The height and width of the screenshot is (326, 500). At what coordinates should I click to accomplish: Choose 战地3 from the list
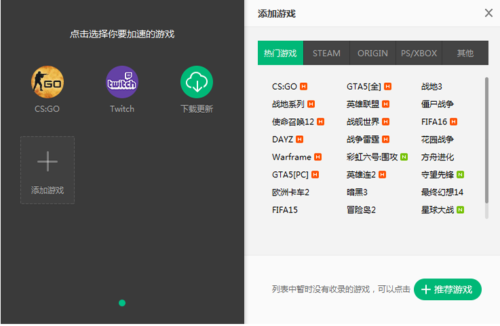point(431,86)
